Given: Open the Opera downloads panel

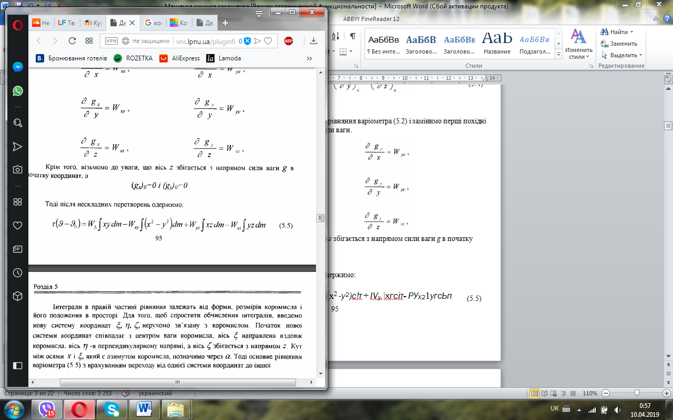Looking at the screenshot, I should (x=313, y=41).
